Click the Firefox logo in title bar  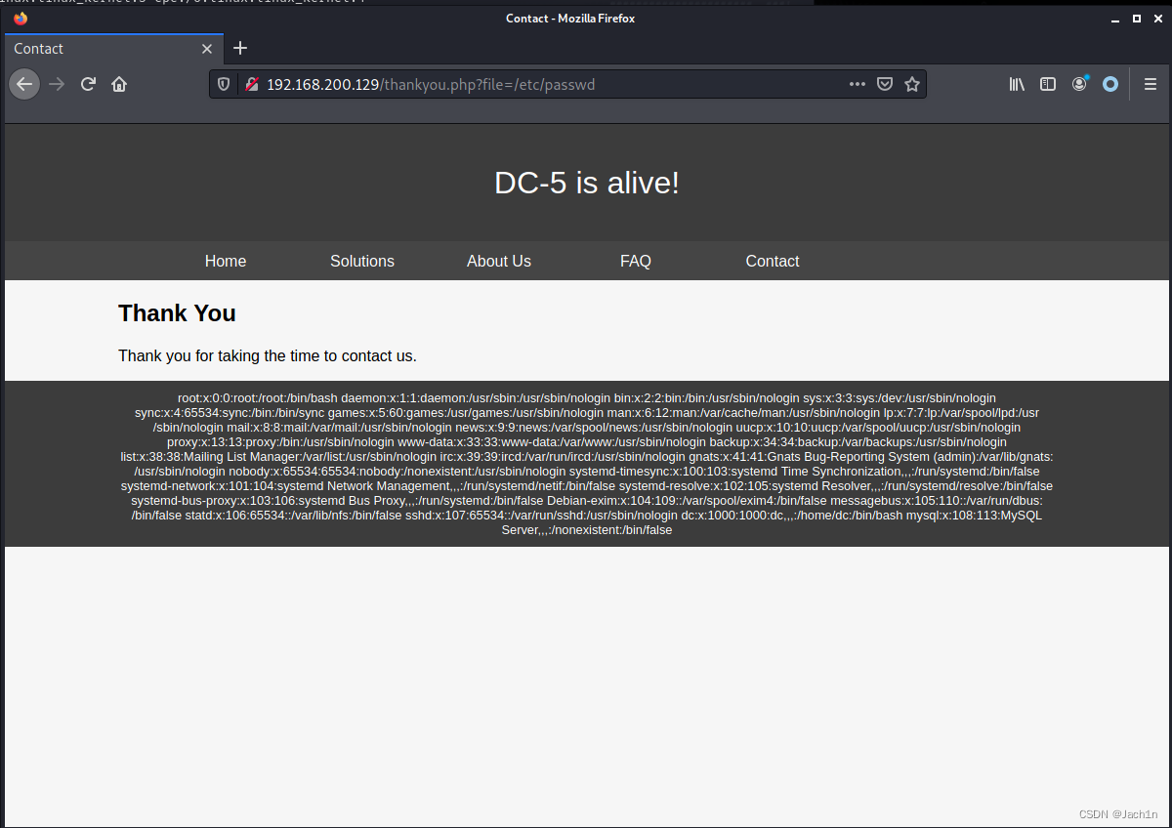[x=21, y=18]
